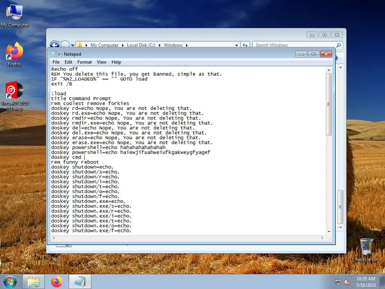This screenshot has height=289, width=385.
Task: Click the line containing 'N2_LOADED'
Action: (x=99, y=79)
